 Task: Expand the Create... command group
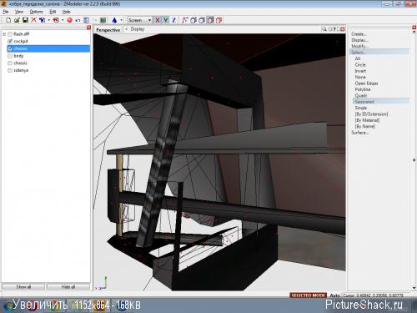tap(359, 34)
